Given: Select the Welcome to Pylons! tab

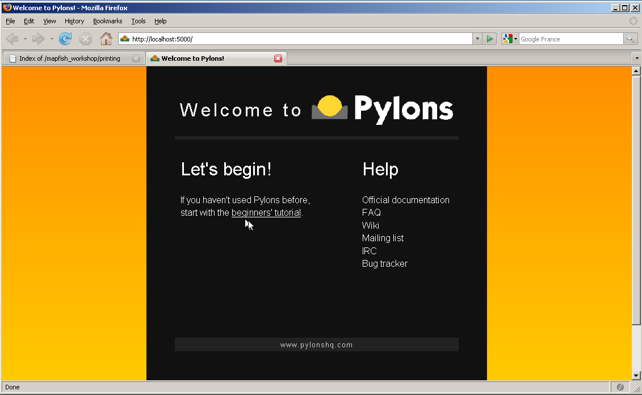Looking at the screenshot, I should click(217, 58).
